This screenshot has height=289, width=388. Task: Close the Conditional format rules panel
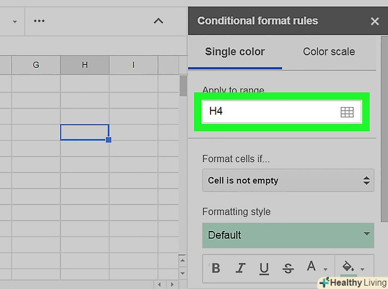(x=375, y=21)
